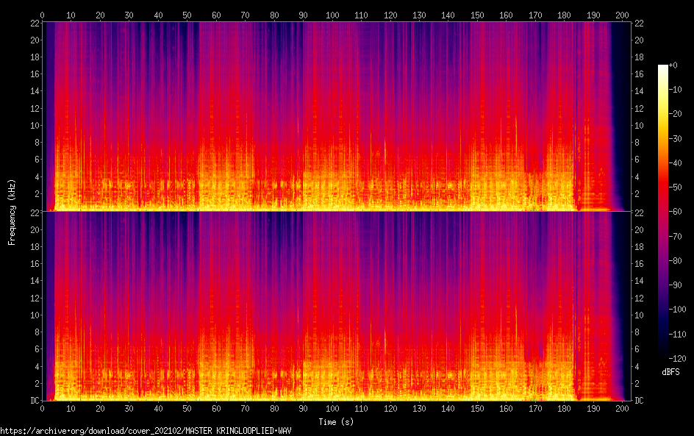Click the archive.org MASTER KRINGLOOPLIED.WAV URL text
694x436 pixels.
coord(146,431)
